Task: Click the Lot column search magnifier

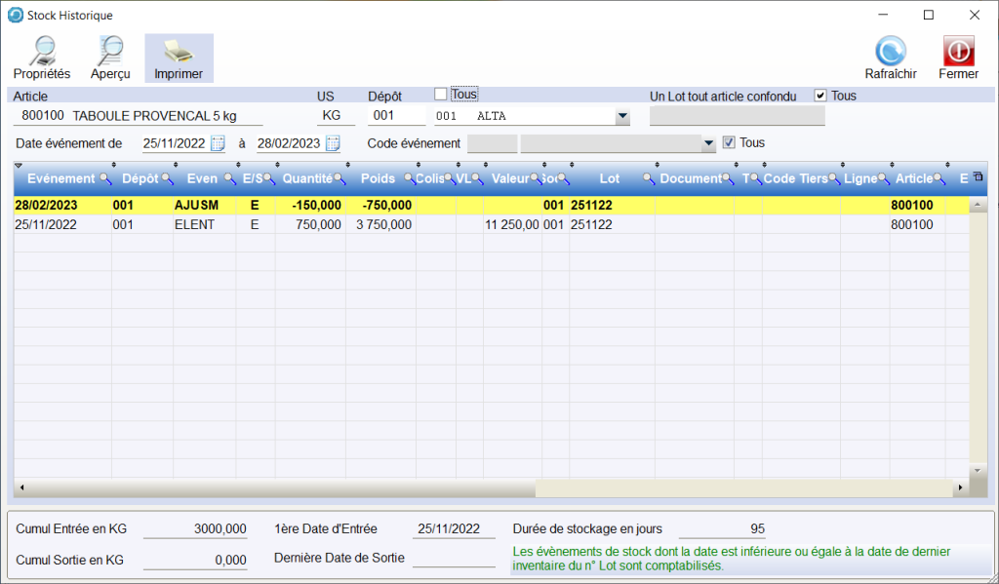Action: (648, 179)
